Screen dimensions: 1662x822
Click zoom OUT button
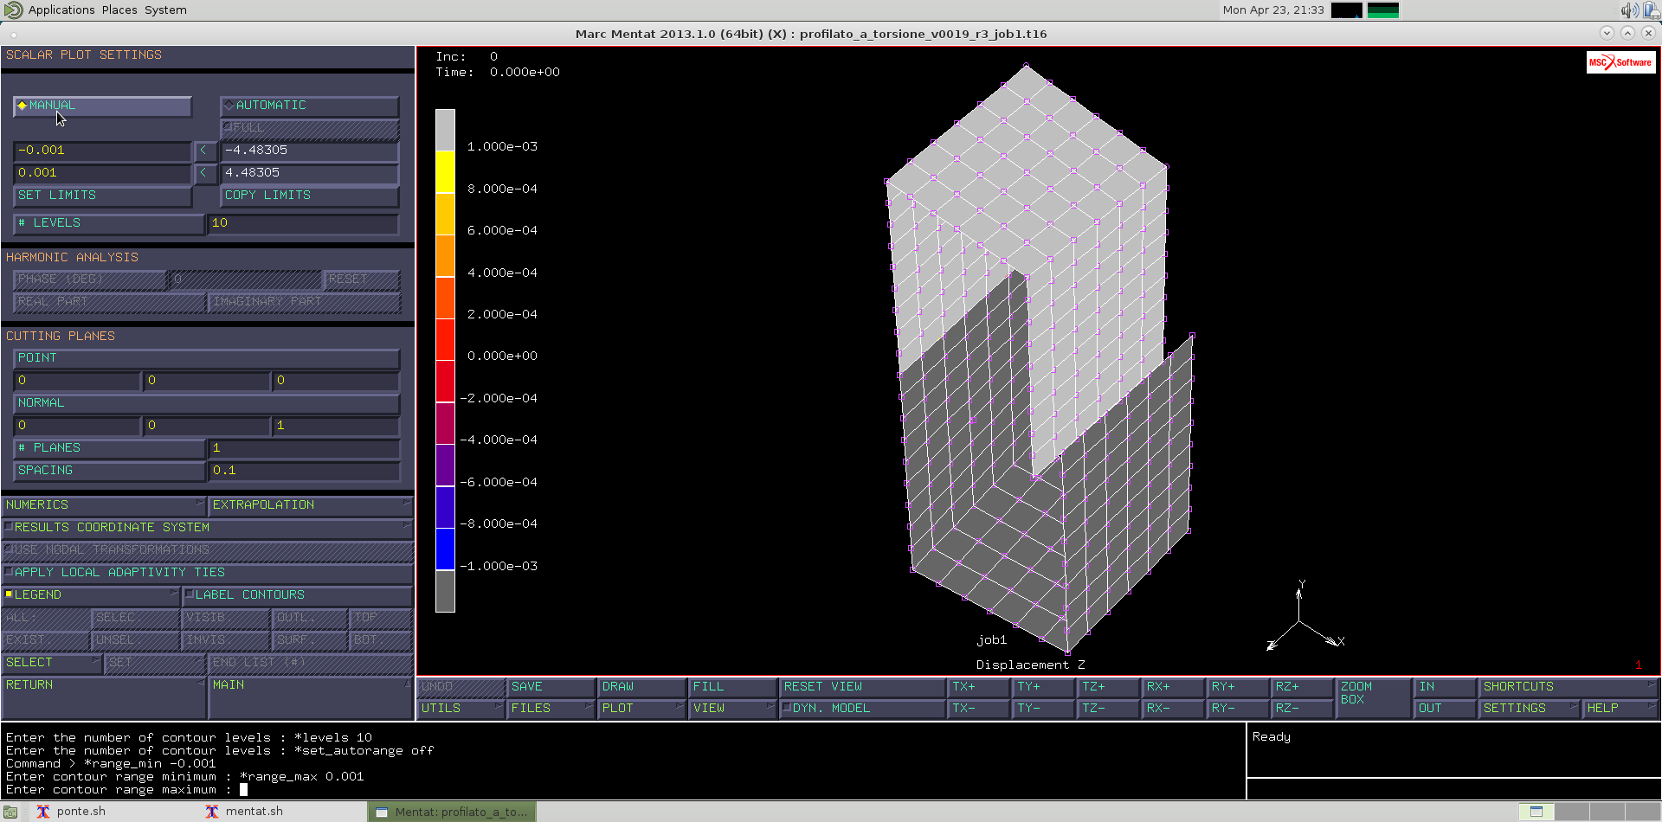point(1445,709)
